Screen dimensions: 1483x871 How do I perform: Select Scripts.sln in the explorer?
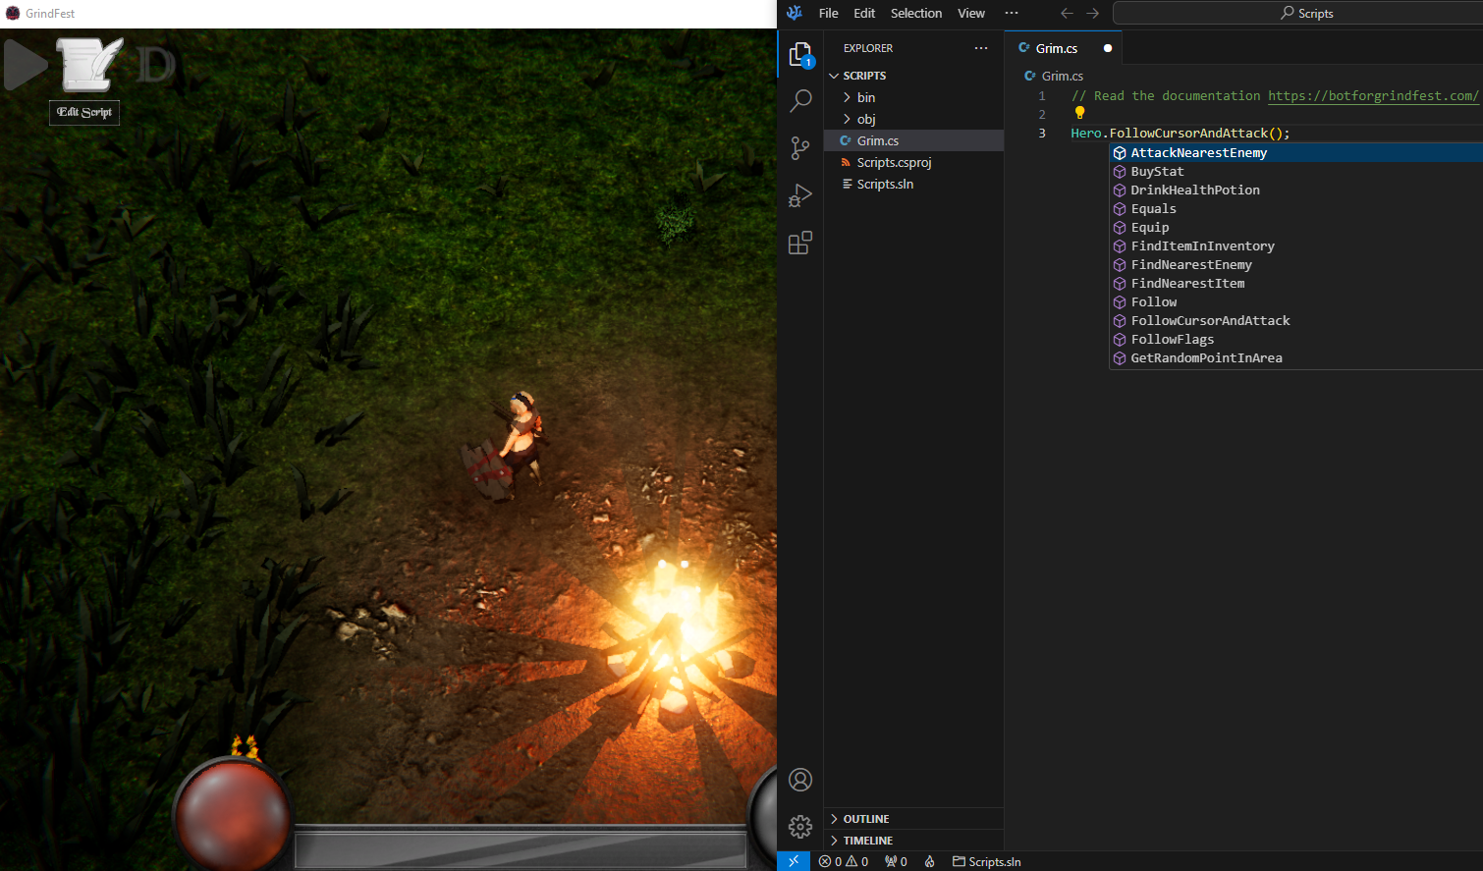point(913,184)
